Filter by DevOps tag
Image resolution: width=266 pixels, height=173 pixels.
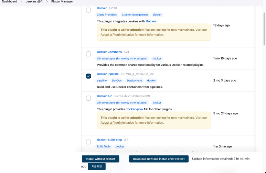point(117,81)
